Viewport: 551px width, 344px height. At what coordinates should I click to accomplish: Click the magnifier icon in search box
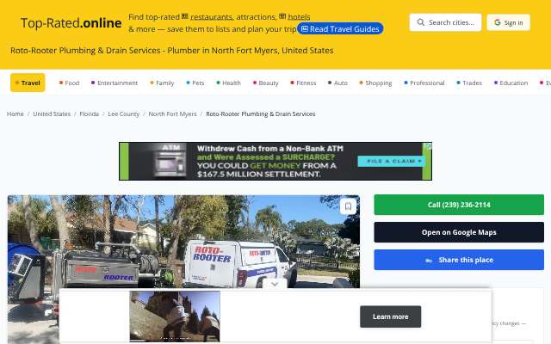point(421,22)
